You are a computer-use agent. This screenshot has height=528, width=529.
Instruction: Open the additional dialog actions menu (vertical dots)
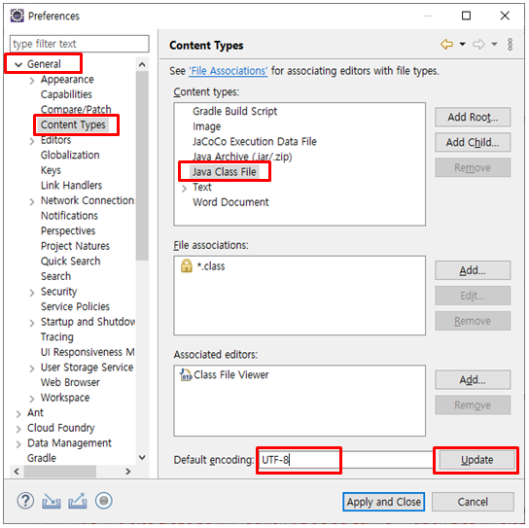click(x=511, y=44)
